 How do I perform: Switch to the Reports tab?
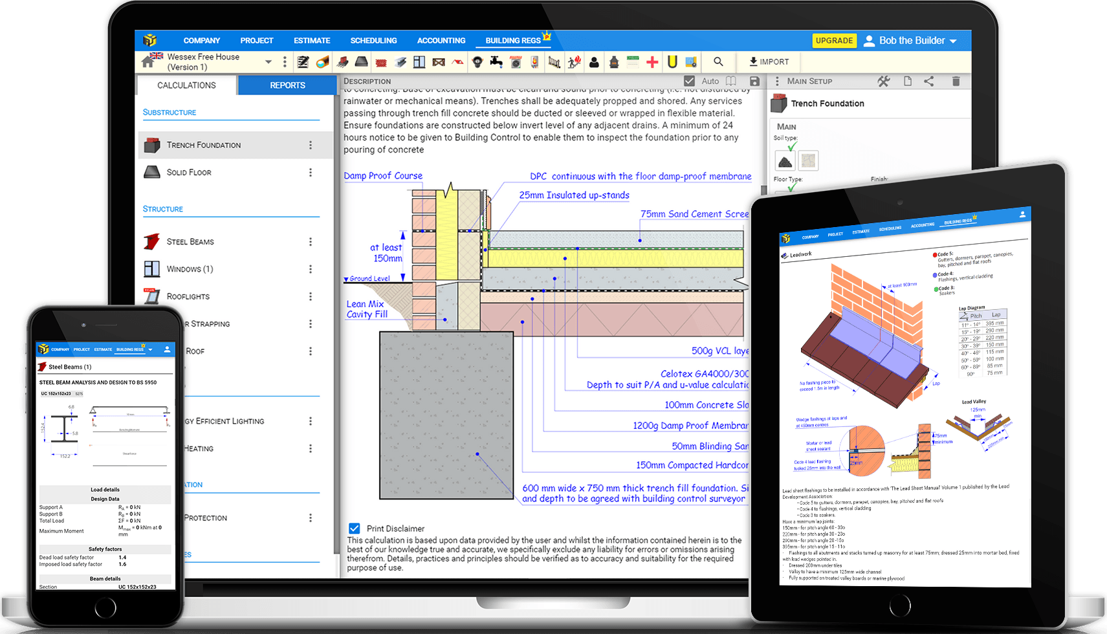click(x=288, y=85)
